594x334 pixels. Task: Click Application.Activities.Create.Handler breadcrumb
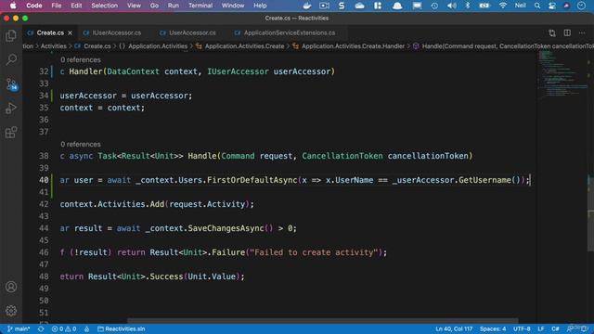[349, 46]
